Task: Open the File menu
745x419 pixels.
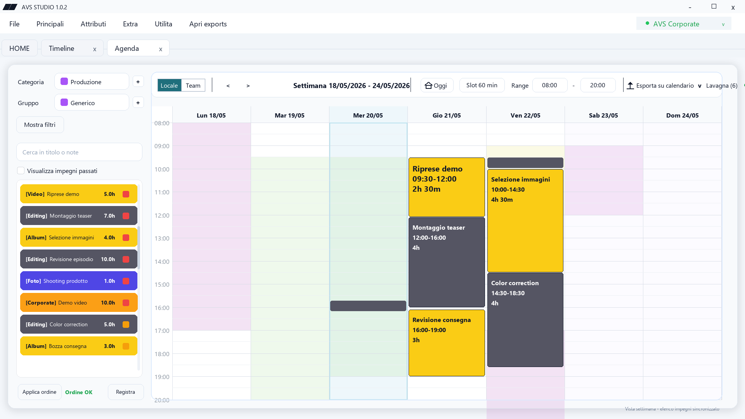Action: tap(14, 24)
